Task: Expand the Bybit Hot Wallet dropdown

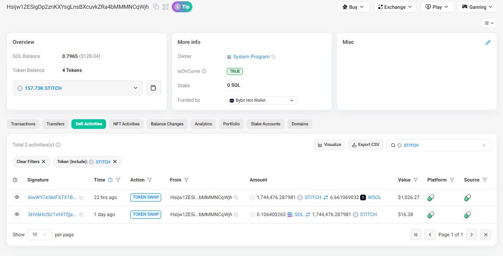Action: click(262, 100)
